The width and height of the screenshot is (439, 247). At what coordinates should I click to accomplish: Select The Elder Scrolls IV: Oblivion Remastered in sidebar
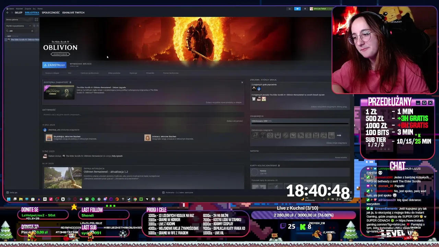pos(23,39)
